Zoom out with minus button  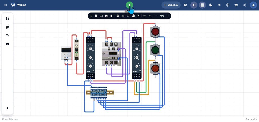156,16
